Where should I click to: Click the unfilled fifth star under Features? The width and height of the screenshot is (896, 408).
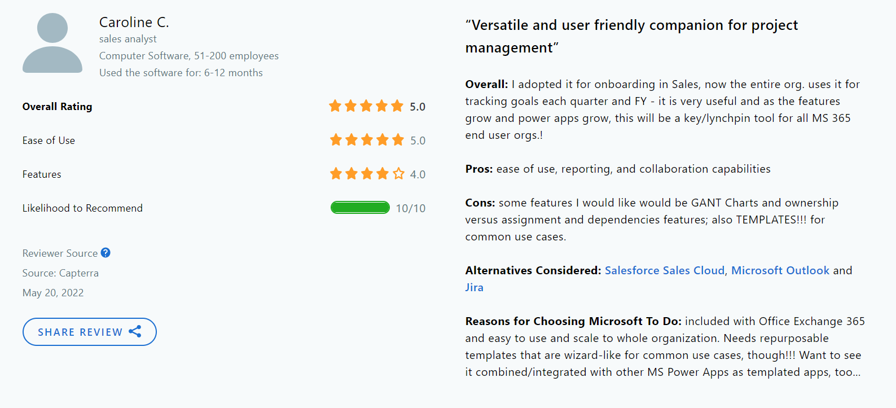[398, 174]
